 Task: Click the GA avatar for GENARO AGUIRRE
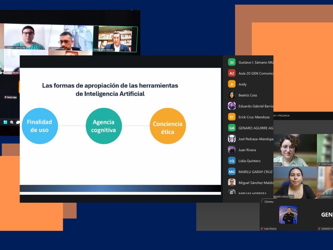tap(232, 128)
